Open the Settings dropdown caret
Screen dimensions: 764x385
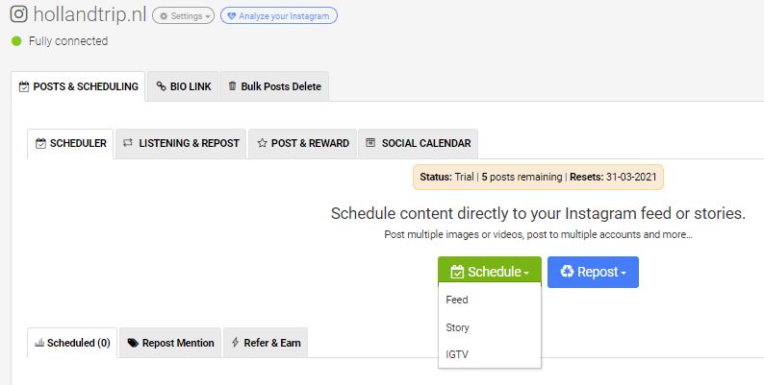point(208,16)
